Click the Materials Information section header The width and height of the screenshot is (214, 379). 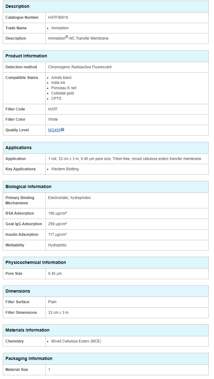pos(27,330)
